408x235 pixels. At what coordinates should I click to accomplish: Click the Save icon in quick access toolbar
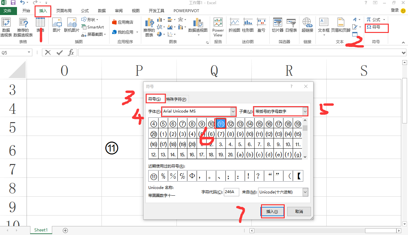[13, 3]
